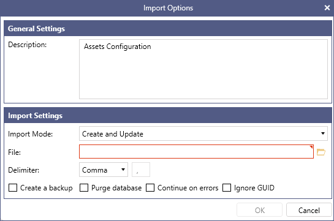The image size is (334, 221).
Task: Enable the Create a backup checkbox
Action: (13, 188)
